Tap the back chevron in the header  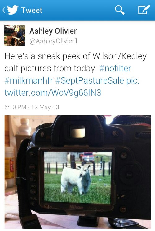click(x=4, y=10)
